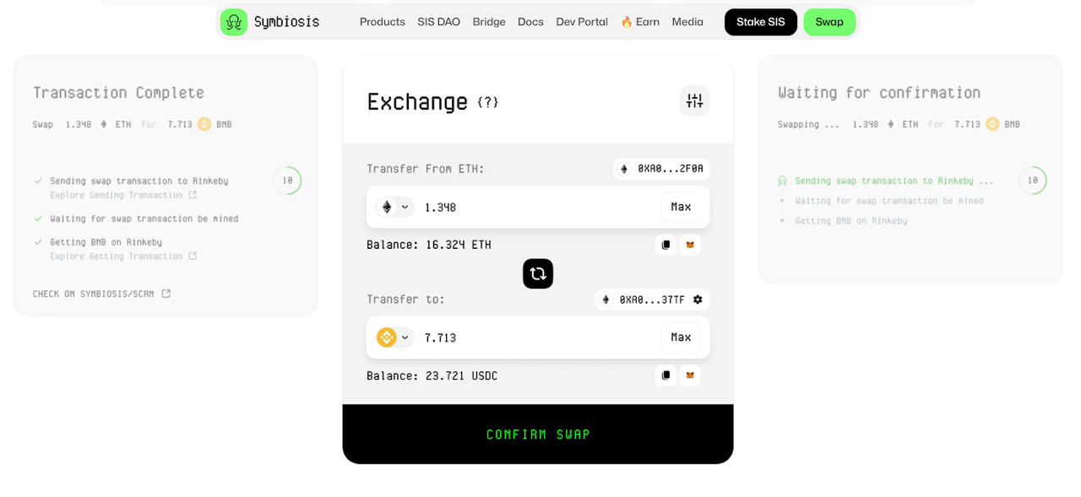
Task: Click the 1.348 transfer amount field
Action: tap(532, 207)
